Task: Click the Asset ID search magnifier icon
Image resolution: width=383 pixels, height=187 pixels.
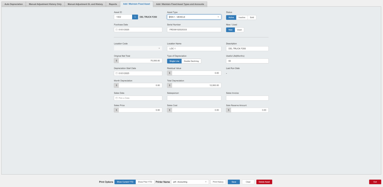Action: 135,17
